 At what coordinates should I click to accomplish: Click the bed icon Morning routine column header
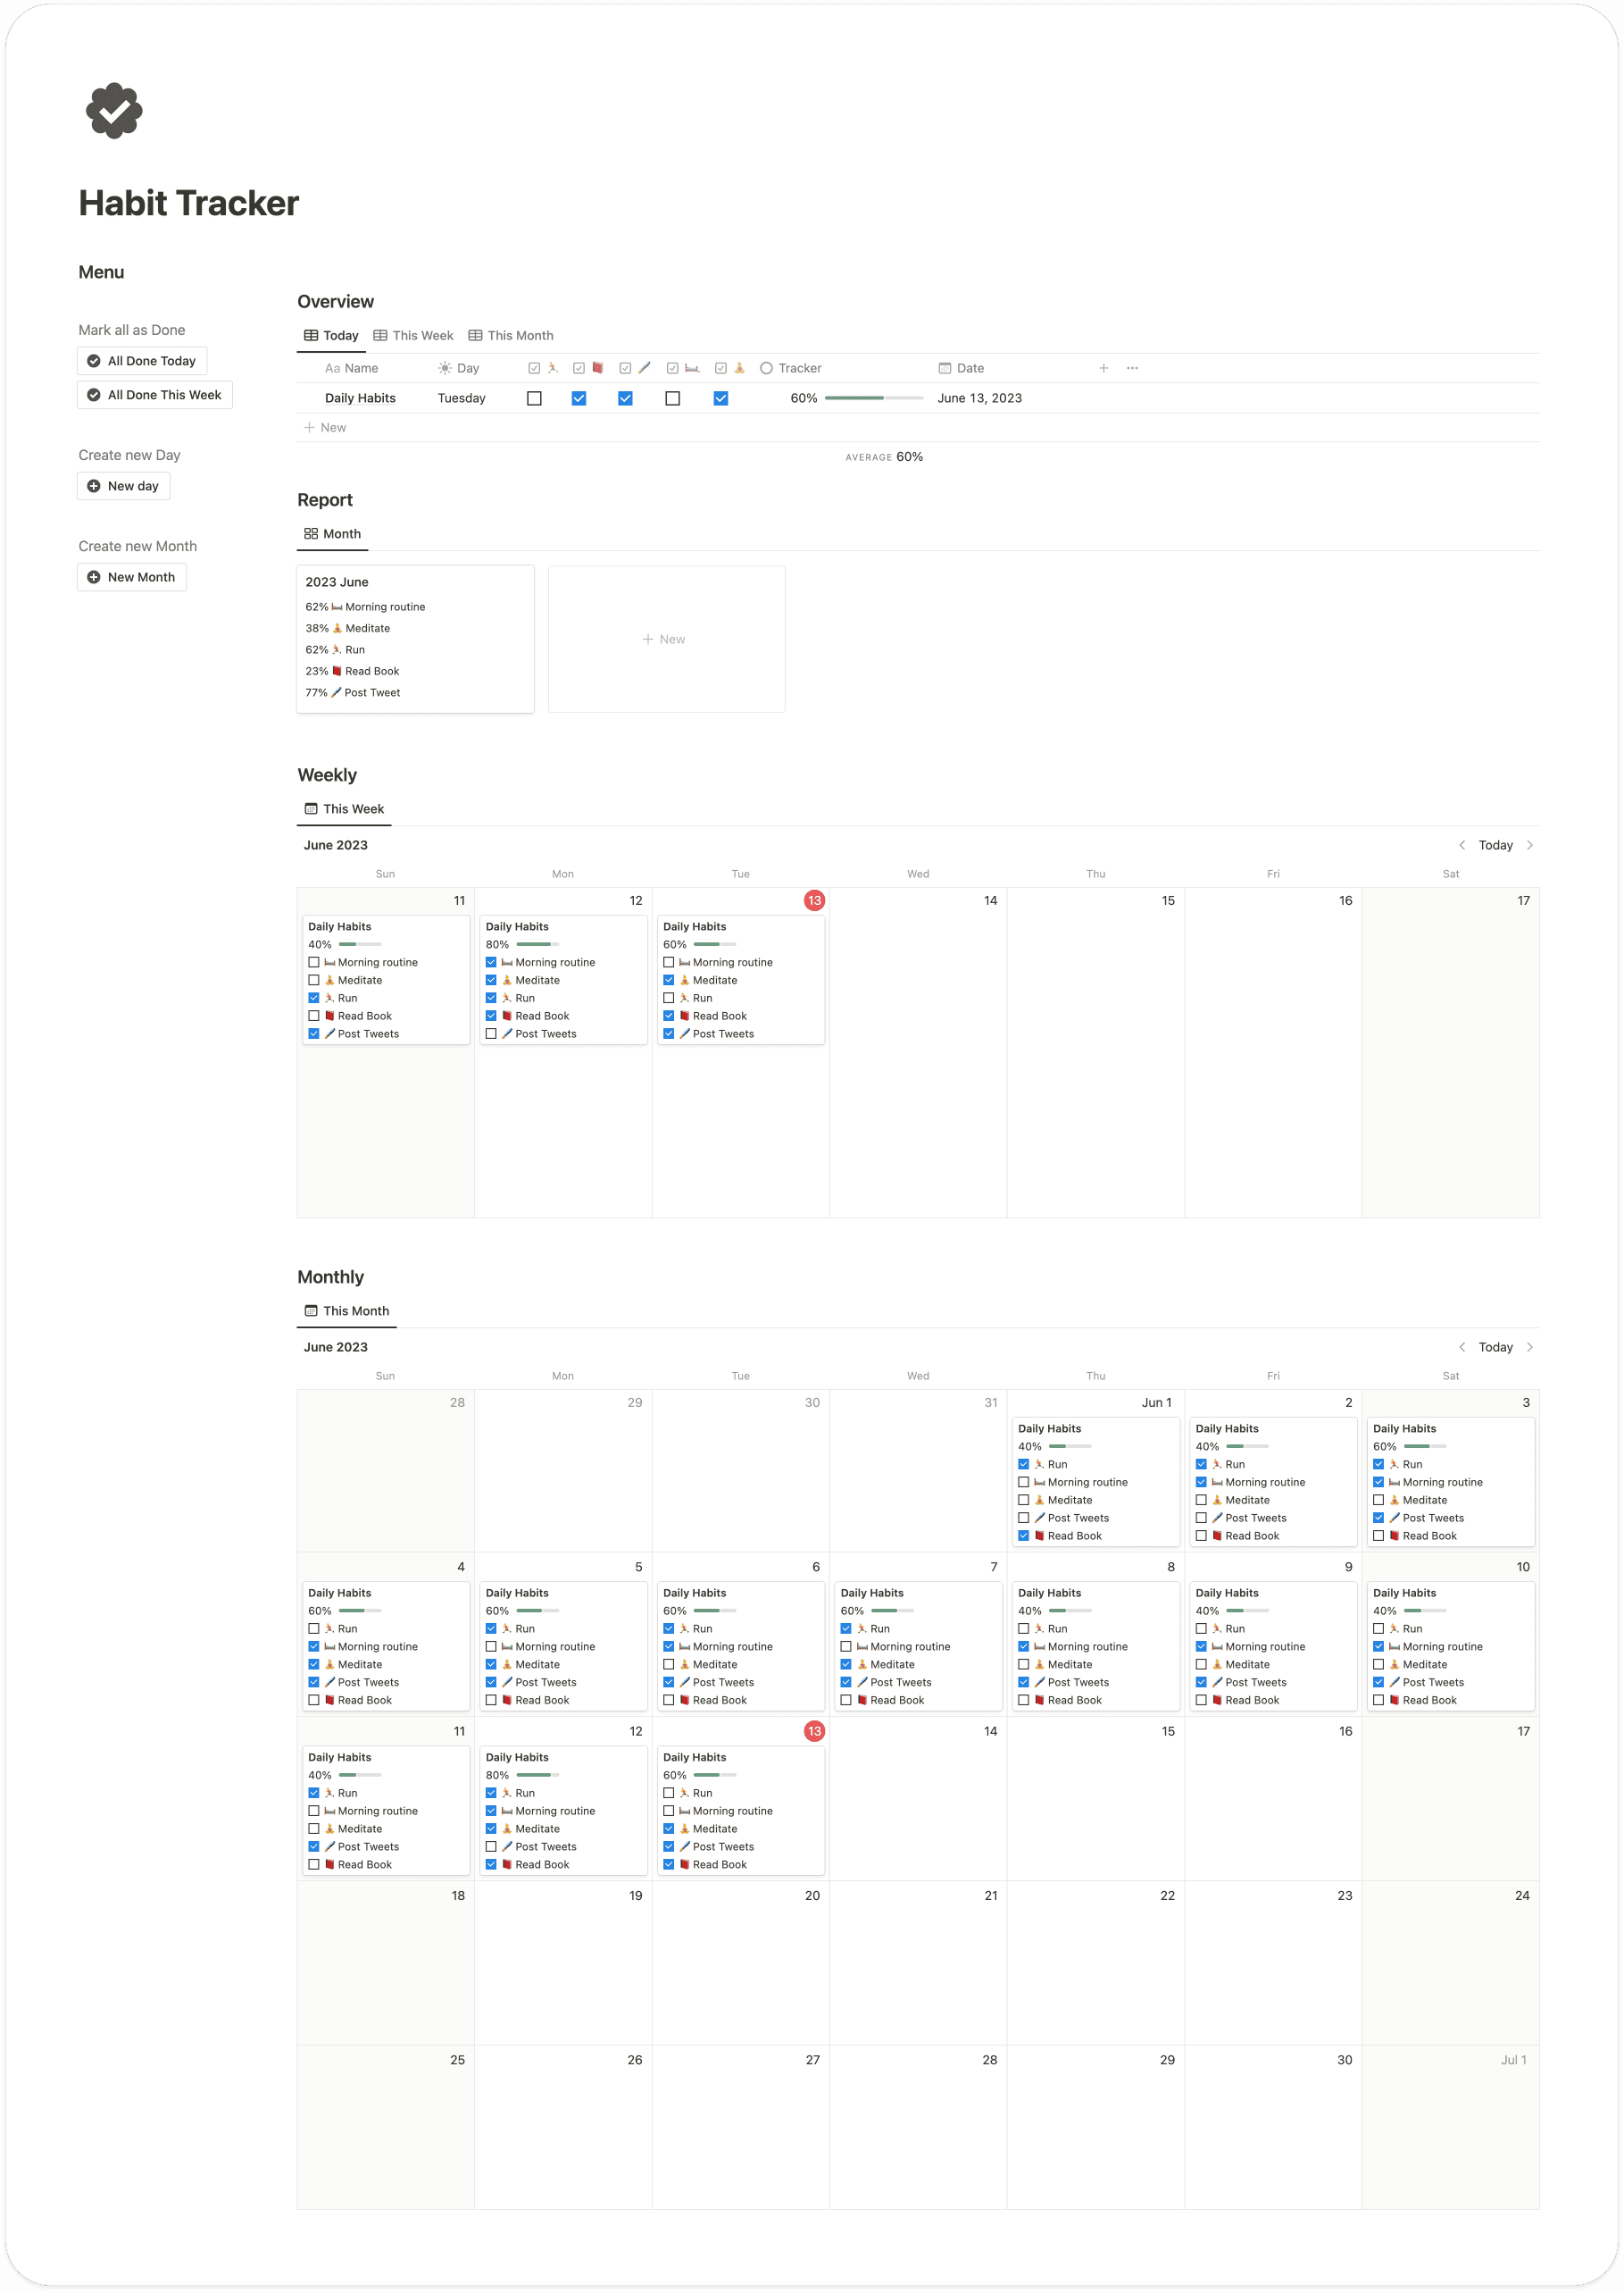point(693,368)
